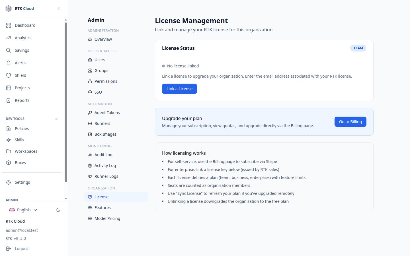Click the Policies document icon
This screenshot has width=410, height=256.
[x=9, y=129]
